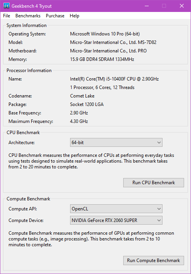191x274 pixels.
Task: Click the CPU Benchmark description paragraph
Action: [91, 161]
